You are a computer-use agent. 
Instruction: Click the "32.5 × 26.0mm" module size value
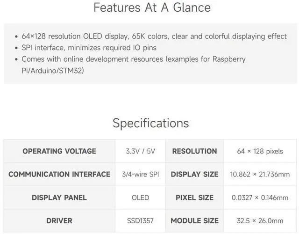(x=260, y=220)
